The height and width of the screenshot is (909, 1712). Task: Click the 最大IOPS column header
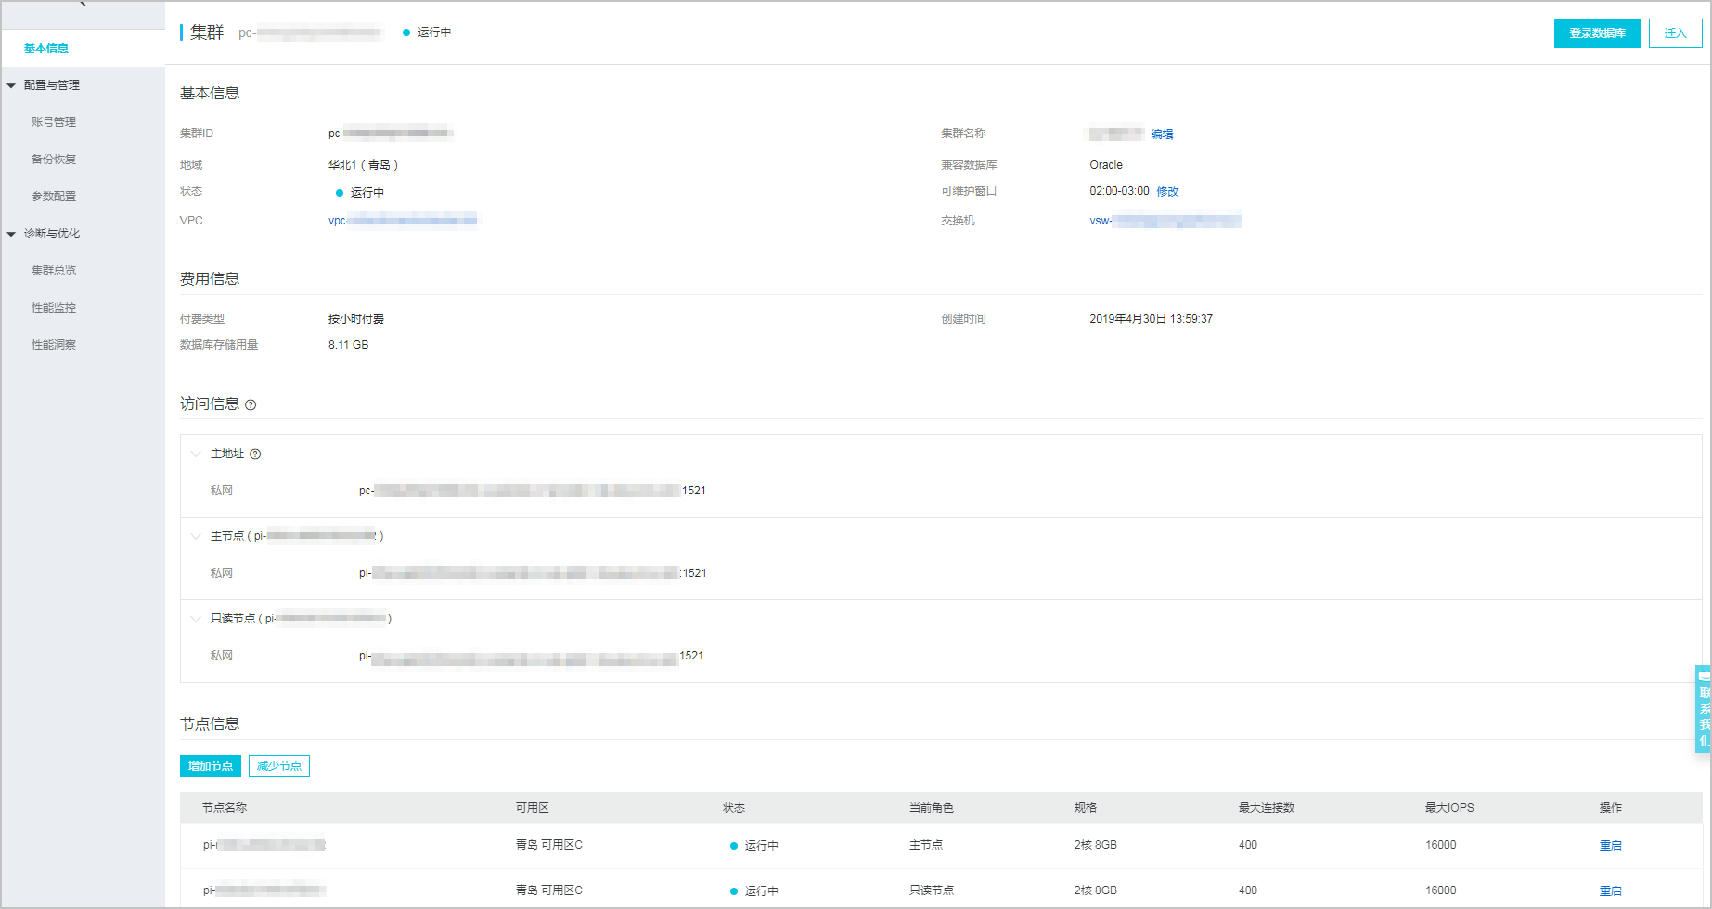coord(1449,808)
